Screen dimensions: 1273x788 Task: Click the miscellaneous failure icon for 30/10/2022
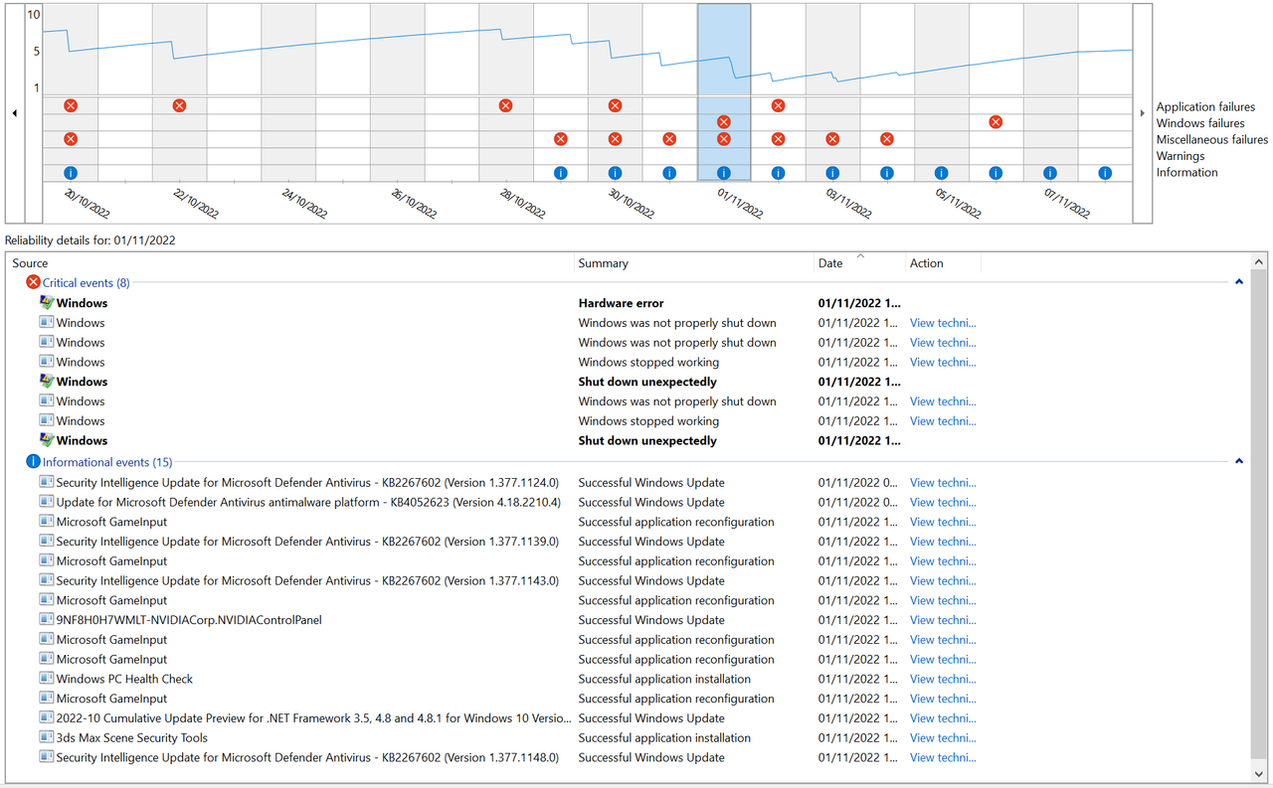click(x=615, y=139)
